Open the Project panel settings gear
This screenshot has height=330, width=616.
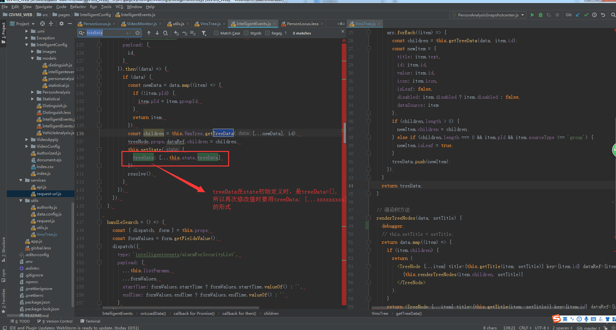pos(61,23)
